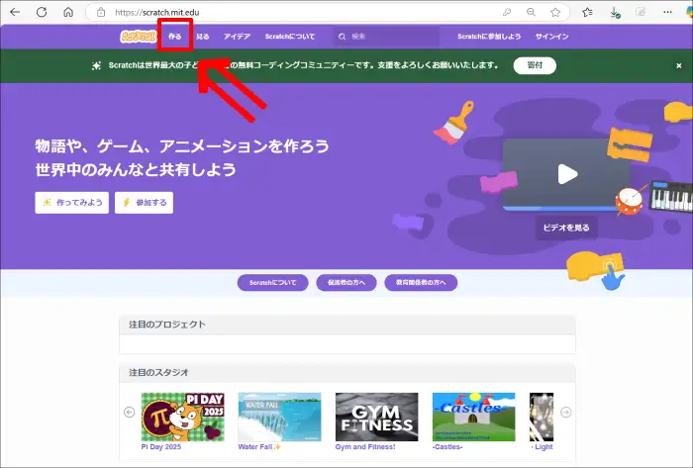Click the 教育関係者の方へ pill button
The image size is (693, 468).
coord(421,283)
